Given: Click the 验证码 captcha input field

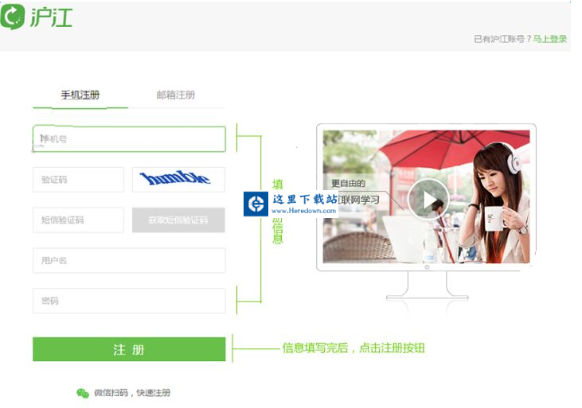Looking at the screenshot, I should click(78, 180).
